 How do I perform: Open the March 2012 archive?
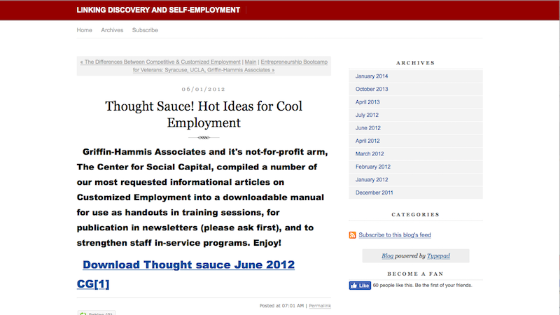click(370, 153)
